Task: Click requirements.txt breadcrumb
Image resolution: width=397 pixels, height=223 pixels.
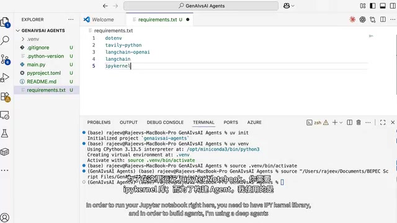Action: pos(113,30)
